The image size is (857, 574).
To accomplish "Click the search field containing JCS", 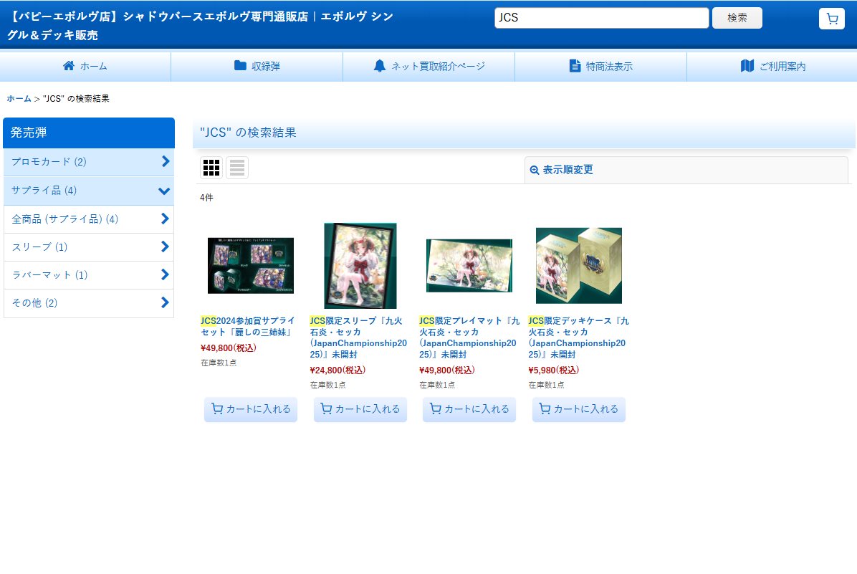I will point(600,18).
